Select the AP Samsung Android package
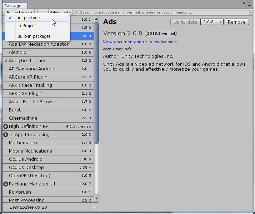 (48, 69)
